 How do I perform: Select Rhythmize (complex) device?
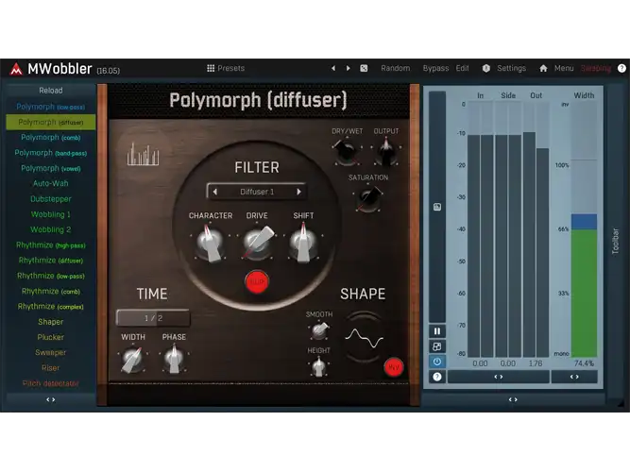[x=51, y=307]
